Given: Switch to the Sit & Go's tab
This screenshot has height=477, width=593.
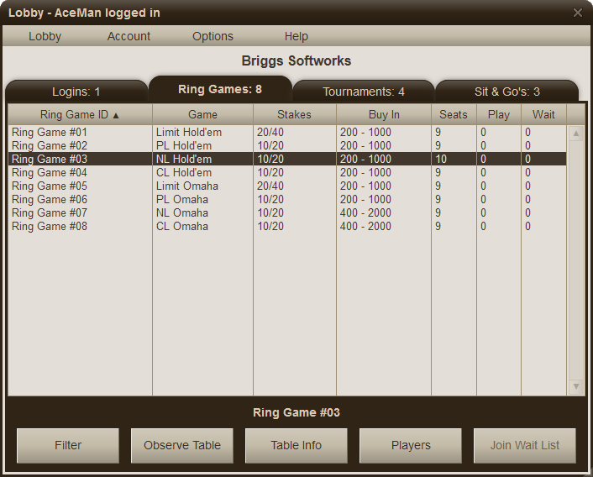Looking at the screenshot, I should 506,92.
